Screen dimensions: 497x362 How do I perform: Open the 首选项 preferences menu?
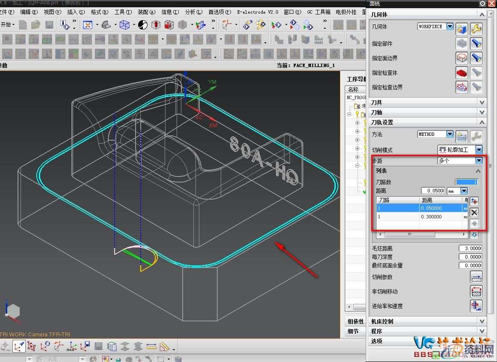(219, 12)
